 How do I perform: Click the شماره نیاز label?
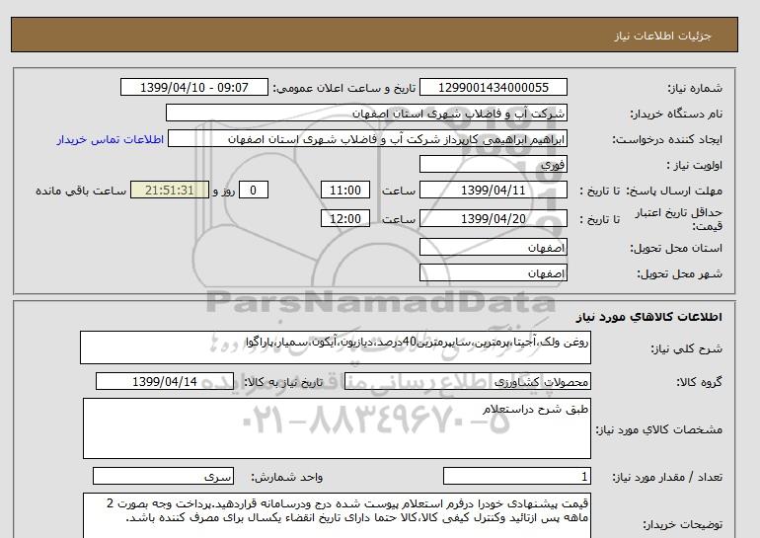(695, 88)
